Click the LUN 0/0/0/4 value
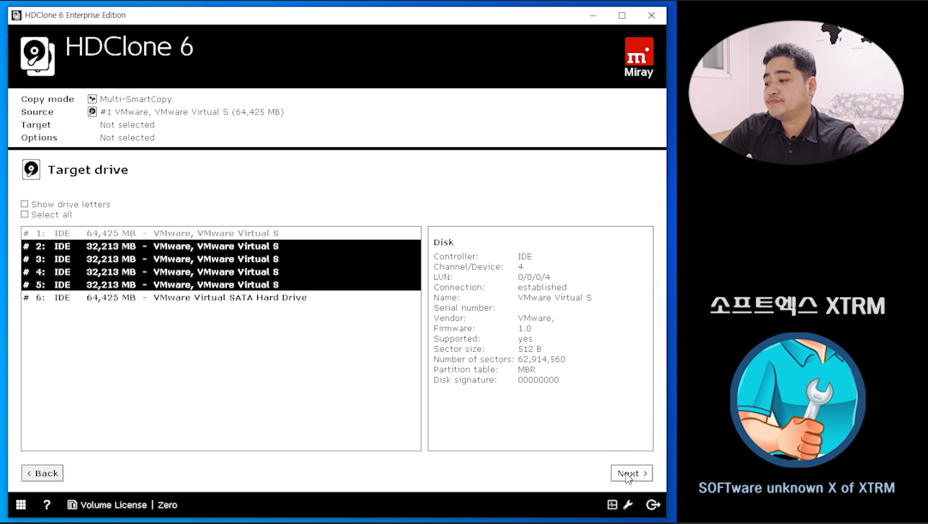The width and height of the screenshot is (928, 524). pos(534,277)
